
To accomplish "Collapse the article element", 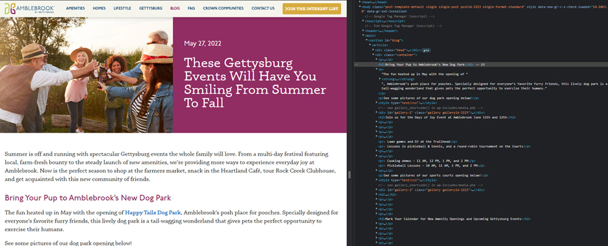I will [370, 45].
